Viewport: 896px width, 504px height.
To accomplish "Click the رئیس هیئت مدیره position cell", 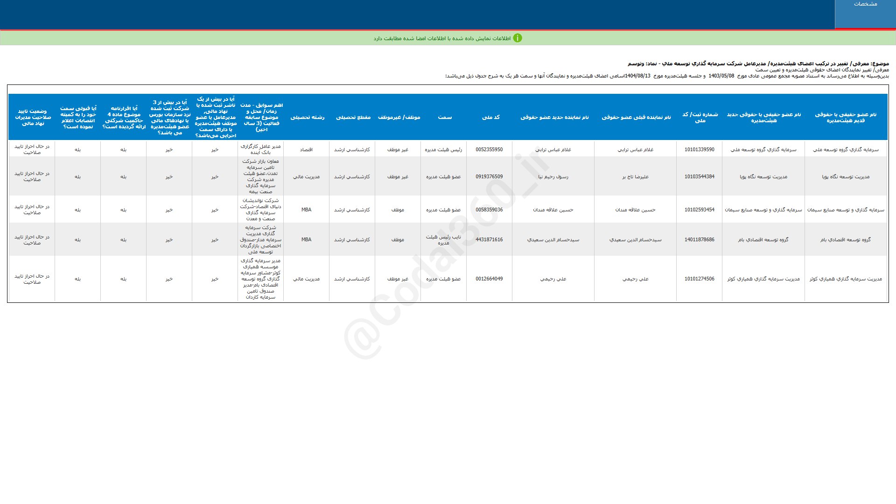I will 443,150.
